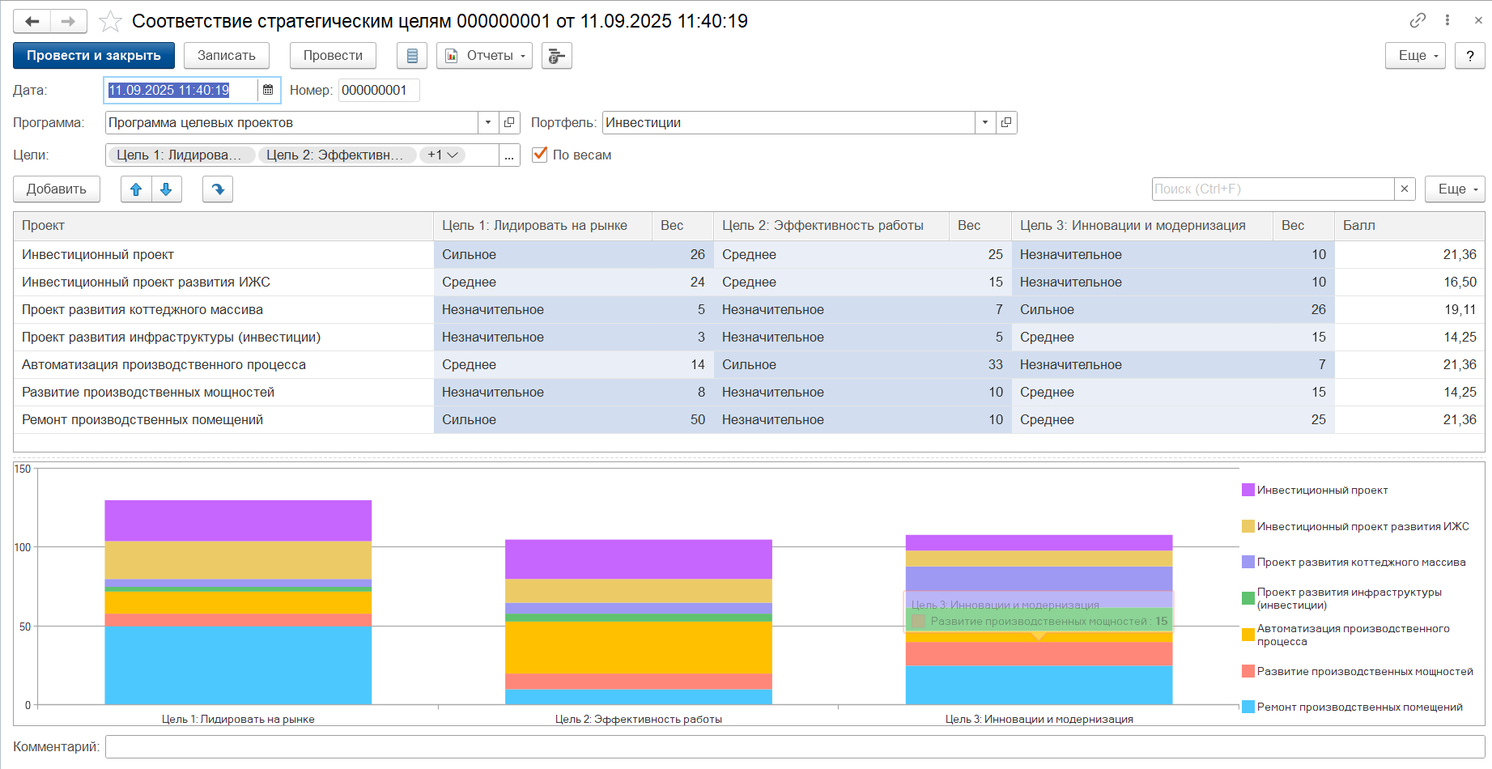Click the structure of subordination icon
Viewport: 1492px width, 769px height.
tap(556, 56)
